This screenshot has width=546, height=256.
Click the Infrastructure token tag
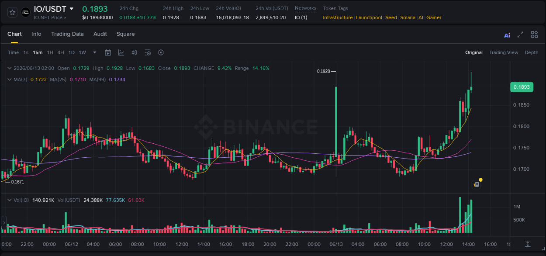338,17
